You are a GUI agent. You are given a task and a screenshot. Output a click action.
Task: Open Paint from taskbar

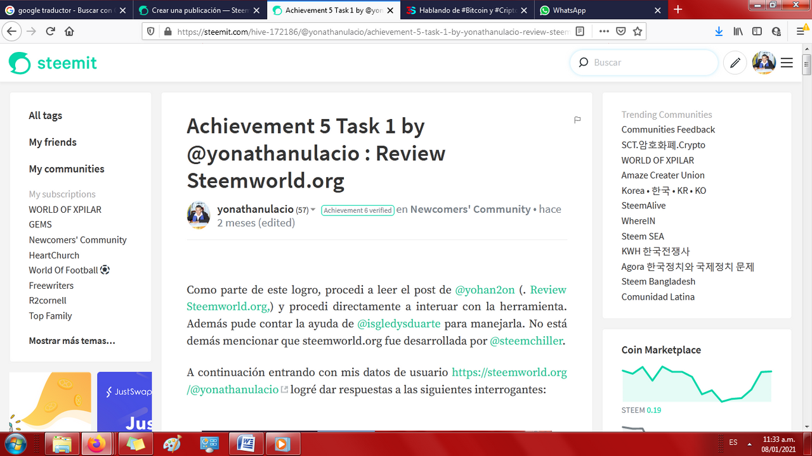point(172,444)
